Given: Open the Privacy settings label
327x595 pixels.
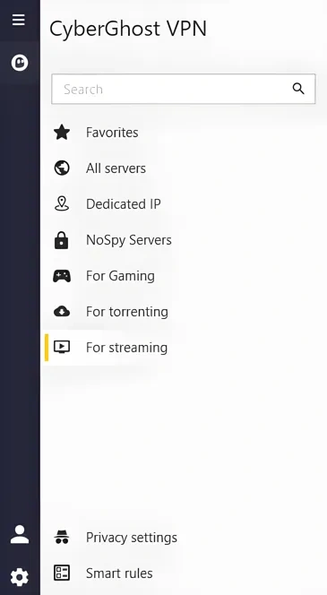Looking at the screenshot, I should 132,538.
